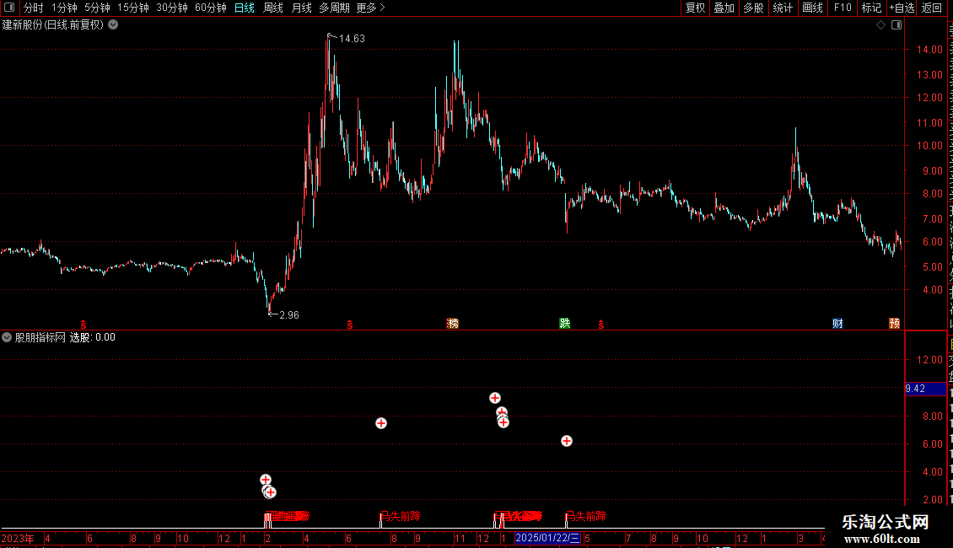This screenshot has width=953, height=548.
Task: Click the 返回 back button
Action: pyautogui.click(x=932, y=8)
